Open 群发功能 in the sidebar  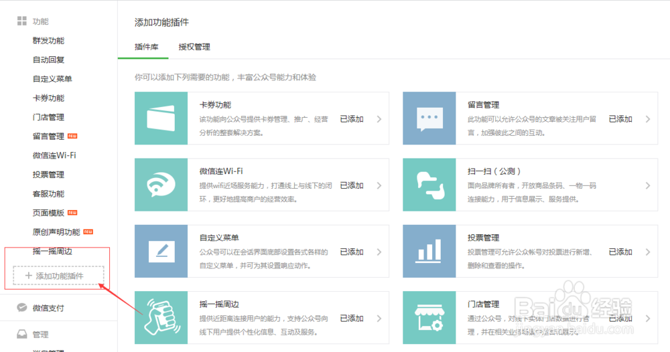tap(48, 41)
